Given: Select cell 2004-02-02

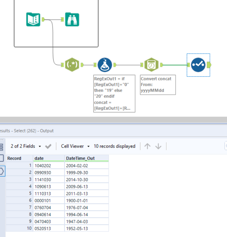Looking at the screenshot, I should (x=87, y=166).
